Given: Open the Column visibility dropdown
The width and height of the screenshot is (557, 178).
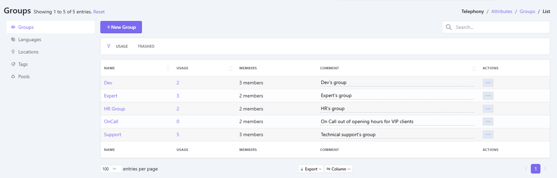Looking at the screenshot, I should [338, 169].
